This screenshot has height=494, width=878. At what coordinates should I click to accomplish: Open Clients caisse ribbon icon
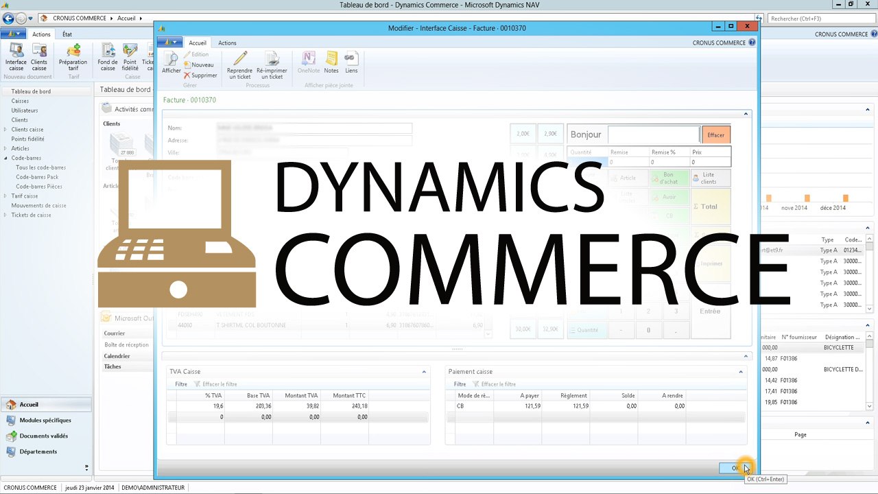click(39, 57)
